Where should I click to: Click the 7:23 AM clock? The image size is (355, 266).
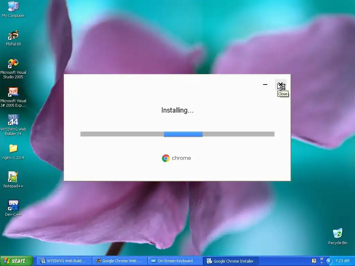pos(342,261)
